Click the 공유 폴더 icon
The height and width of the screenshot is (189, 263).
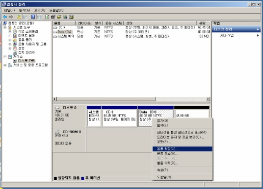pos(15,40)
